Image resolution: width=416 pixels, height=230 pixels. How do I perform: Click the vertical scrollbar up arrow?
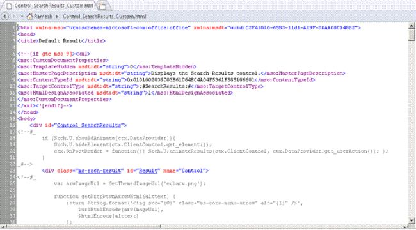[412, 26]
